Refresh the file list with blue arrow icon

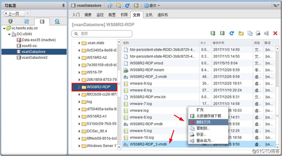[232, 33]
